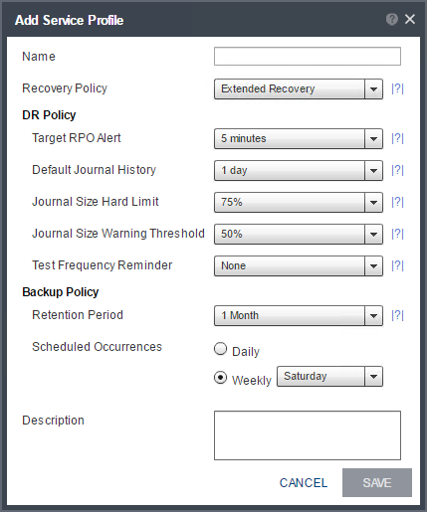The height and width of the screenshot is (512, 427).
Task: Click the Name input field
Action: click(308, 57)
